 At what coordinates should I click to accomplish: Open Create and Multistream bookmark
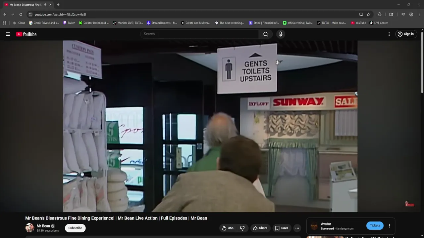tap(196, 23)
